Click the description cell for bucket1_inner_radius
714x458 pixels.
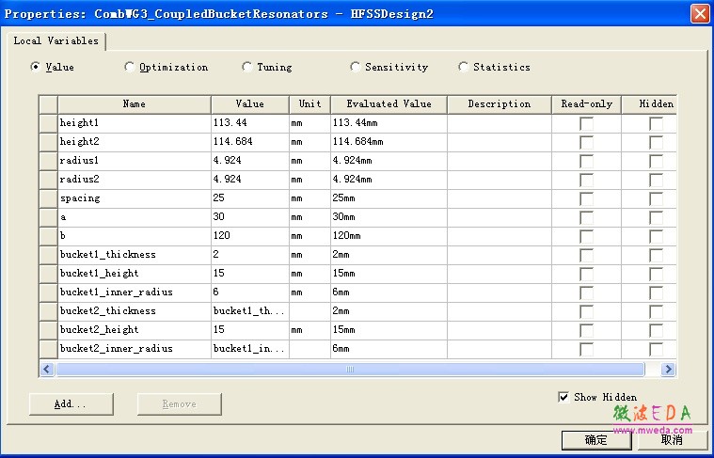pyautogui.click(x=500, y=292)
